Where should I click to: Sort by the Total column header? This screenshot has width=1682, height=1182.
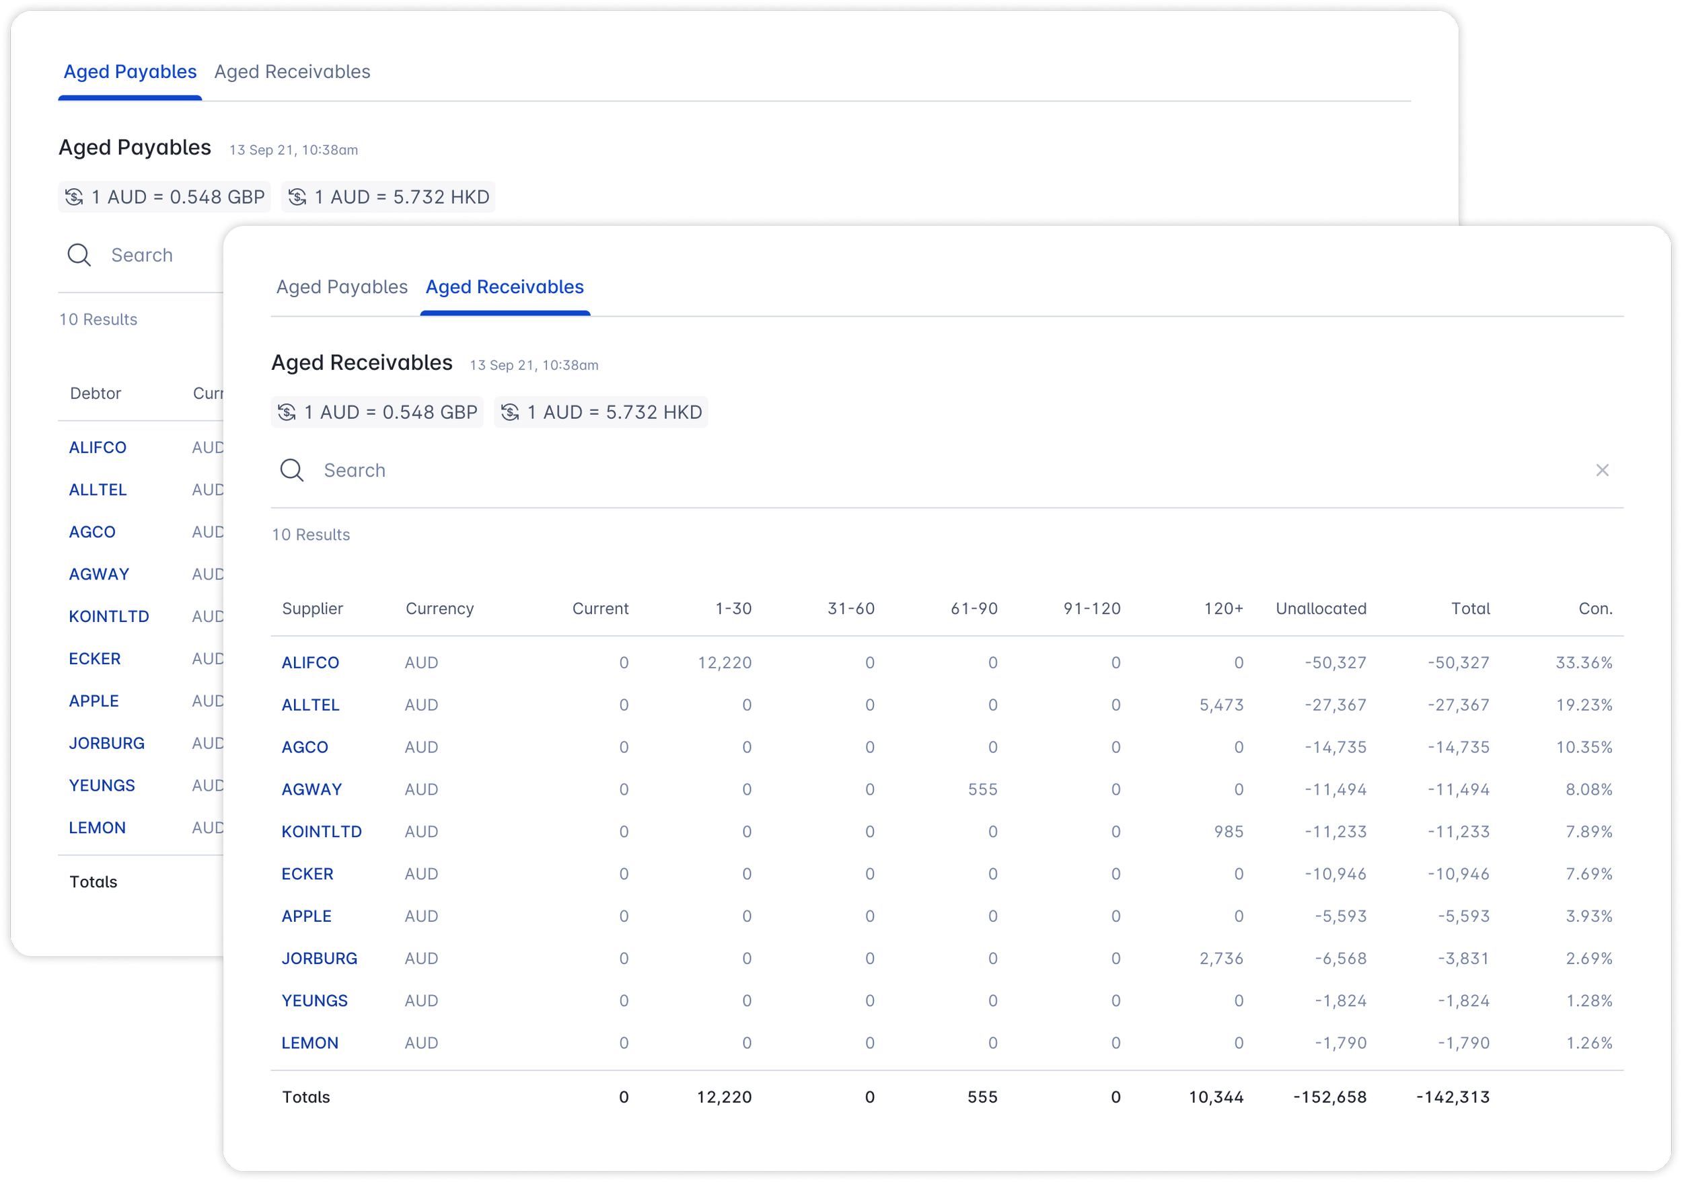pos(1469,608)
